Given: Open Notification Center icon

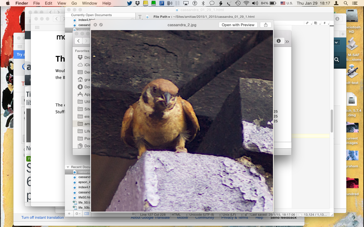Looking at the screenshot, I should (x=355, y=3).
